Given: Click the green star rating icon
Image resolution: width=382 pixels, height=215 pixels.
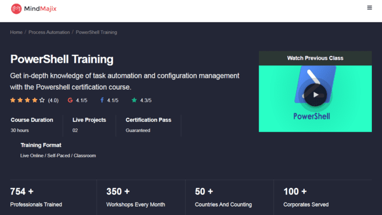Looking at the screenshot, I should 134,100.
